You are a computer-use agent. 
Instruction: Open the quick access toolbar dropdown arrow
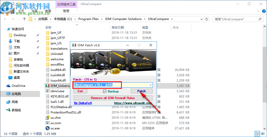tap(23, 4)
